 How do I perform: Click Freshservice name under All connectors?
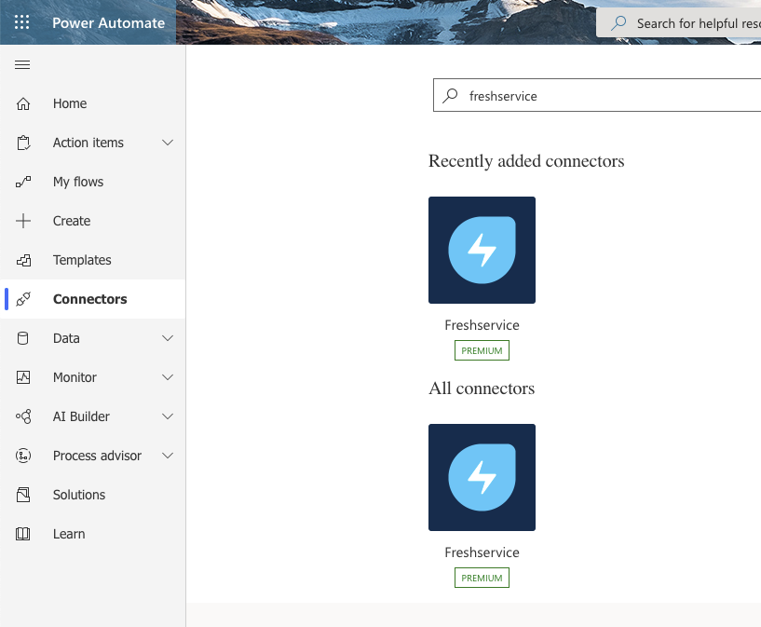(x=482, y=552)
